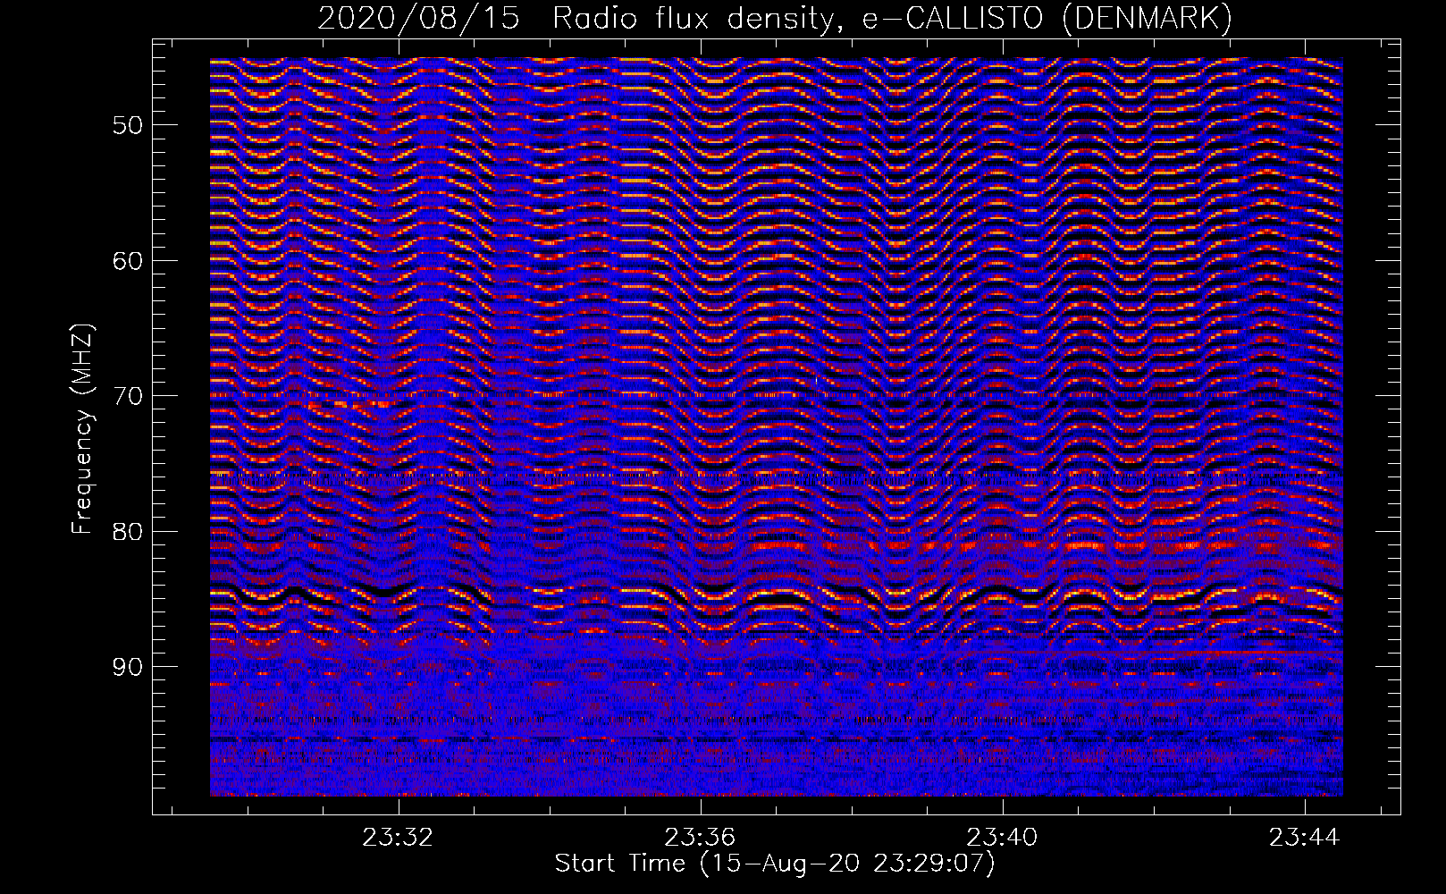Click the 23:44 time tick label
This screenshot has height=894, width=1446.
tap(1305, 837)
